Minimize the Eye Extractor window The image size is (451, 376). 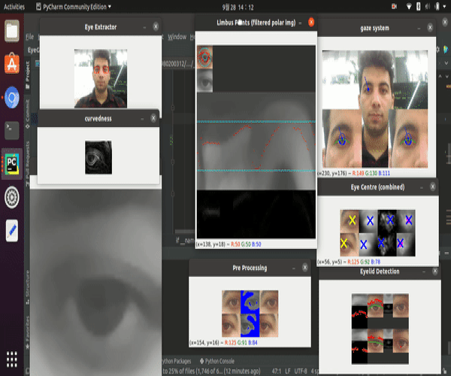(x=144, y=27)
